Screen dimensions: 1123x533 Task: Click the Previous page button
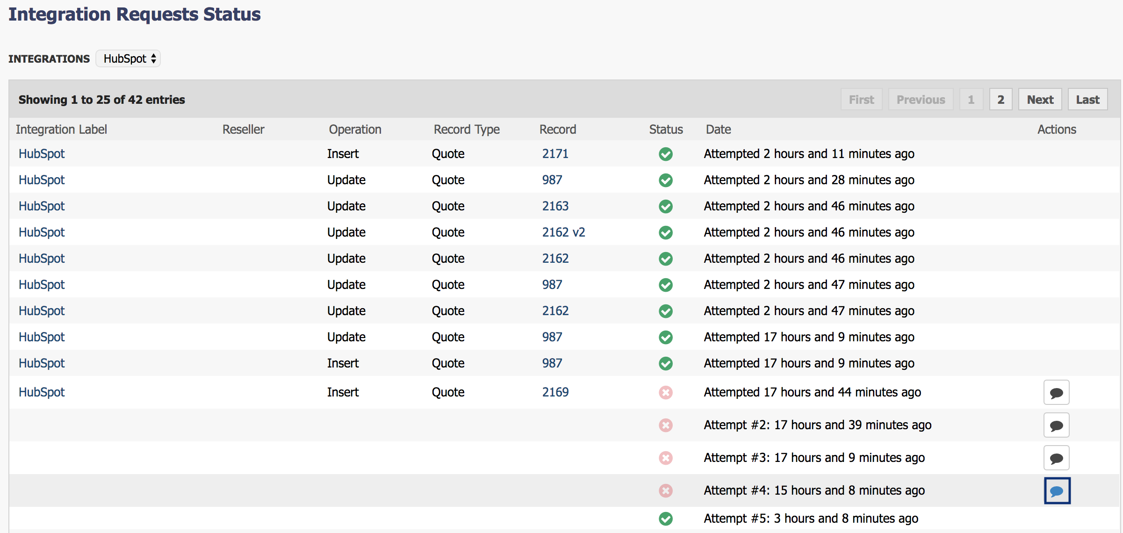pyautogui.click(x=921, y=100)
